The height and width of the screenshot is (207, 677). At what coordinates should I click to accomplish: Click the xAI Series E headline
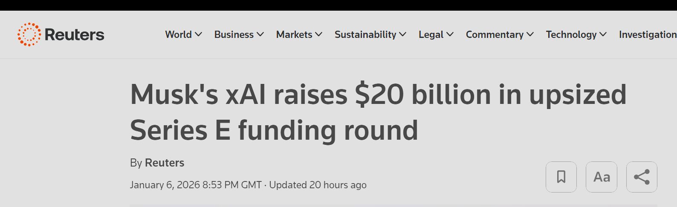[x=378, y=112]
